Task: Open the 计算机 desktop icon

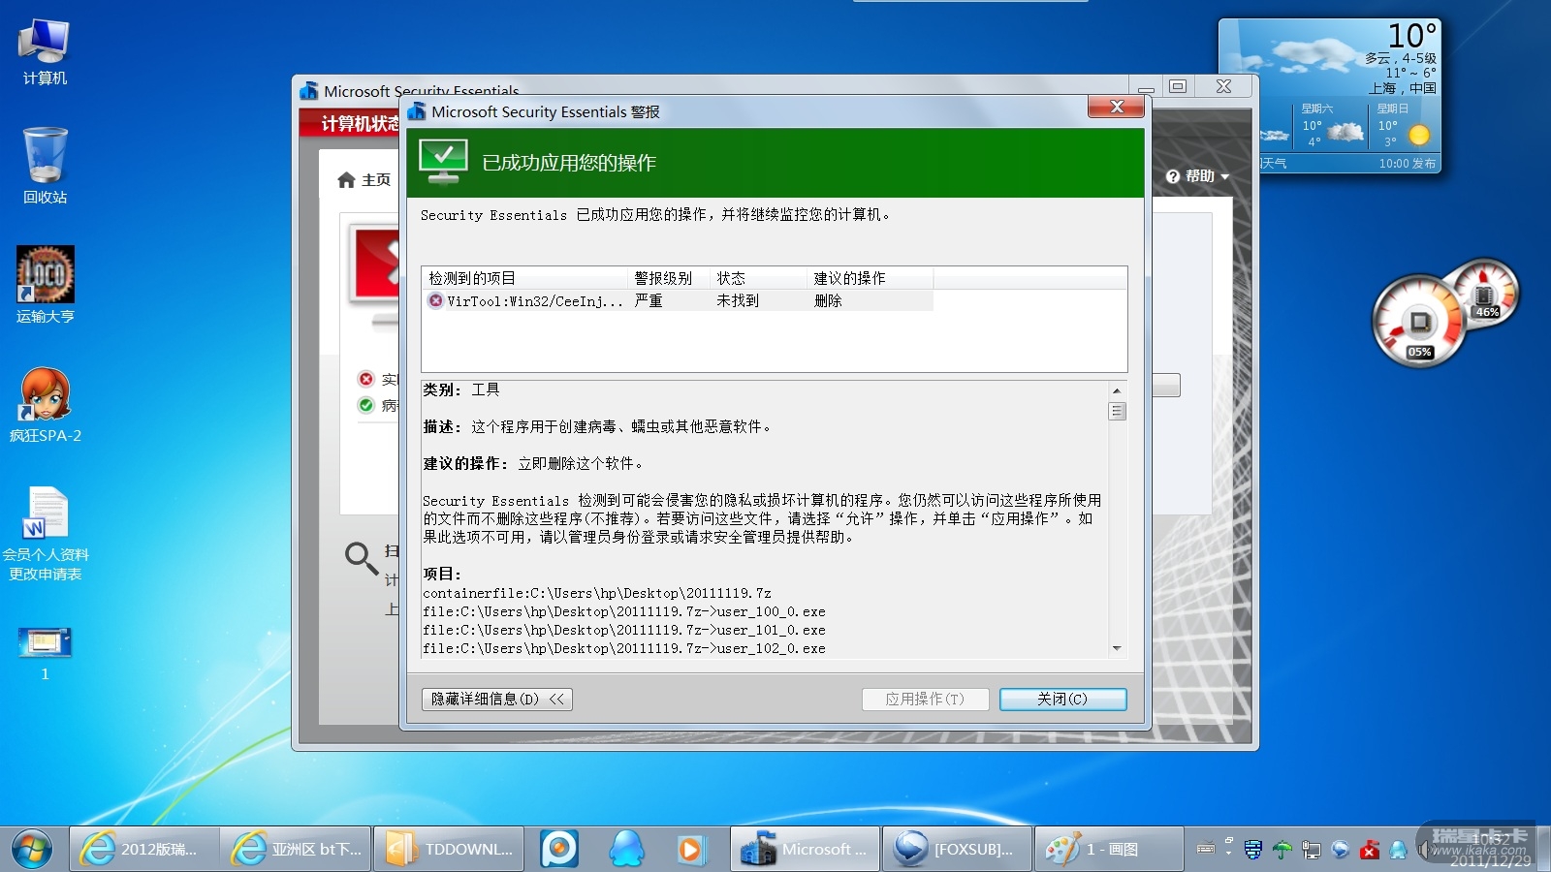Action: [45, 51]
